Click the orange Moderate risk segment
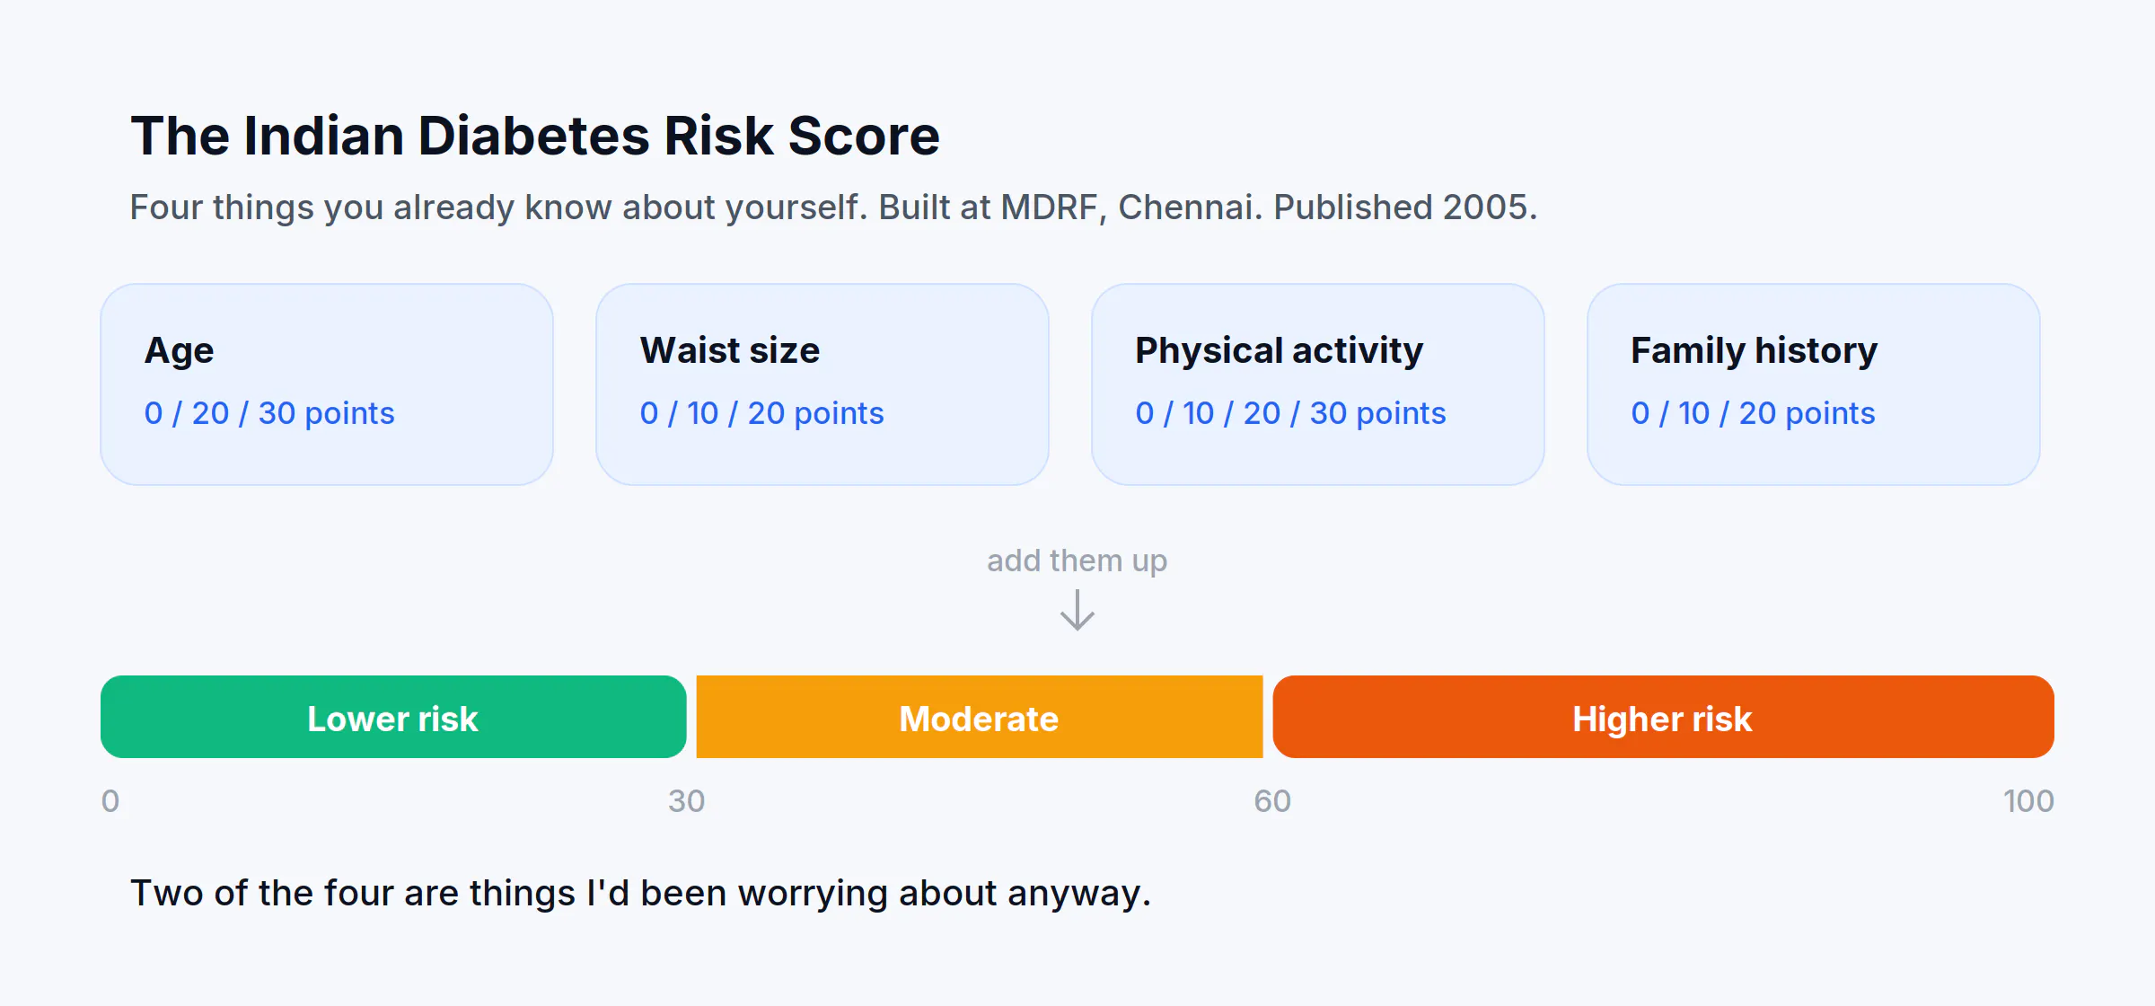 (980, 717)
